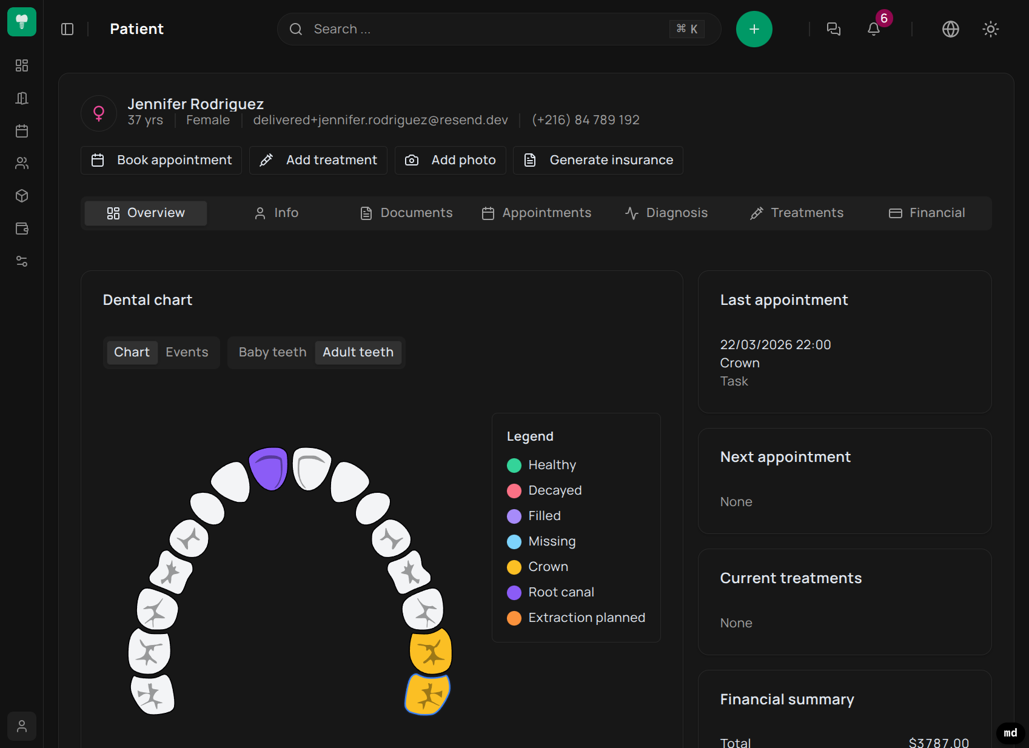Open the dashboard from the sidebar
The image size is (1029, 748).
coord(22,65)
